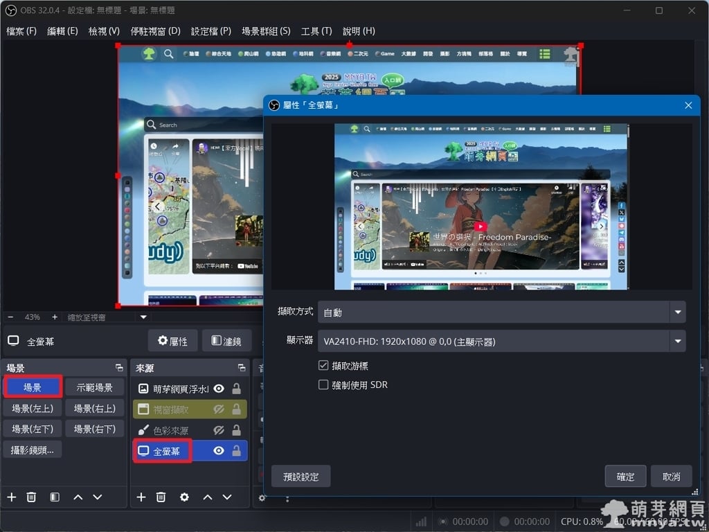Click the 預設設定 button

tap(301, 477)
